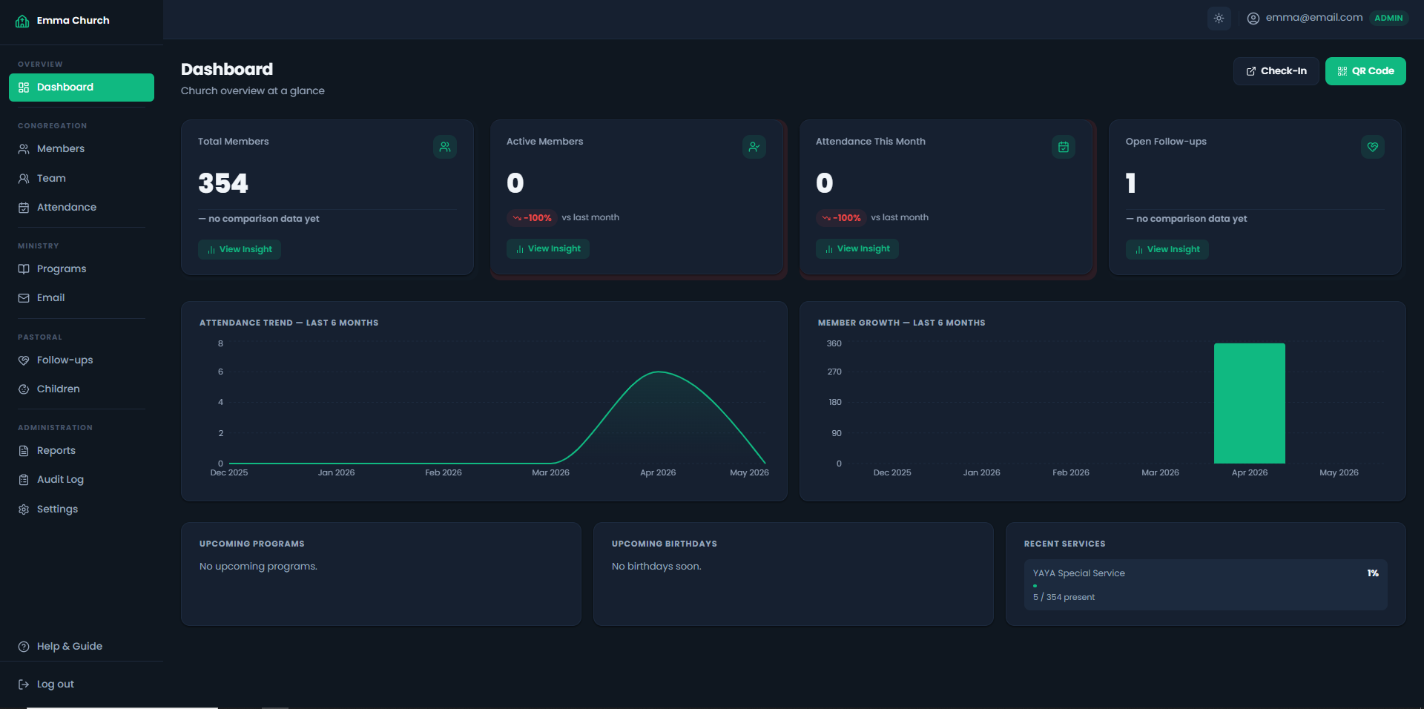The height and width of the screenshot is (709, 1424).
Task: Click the Member Growth chart title
Action: click(902, 323)
